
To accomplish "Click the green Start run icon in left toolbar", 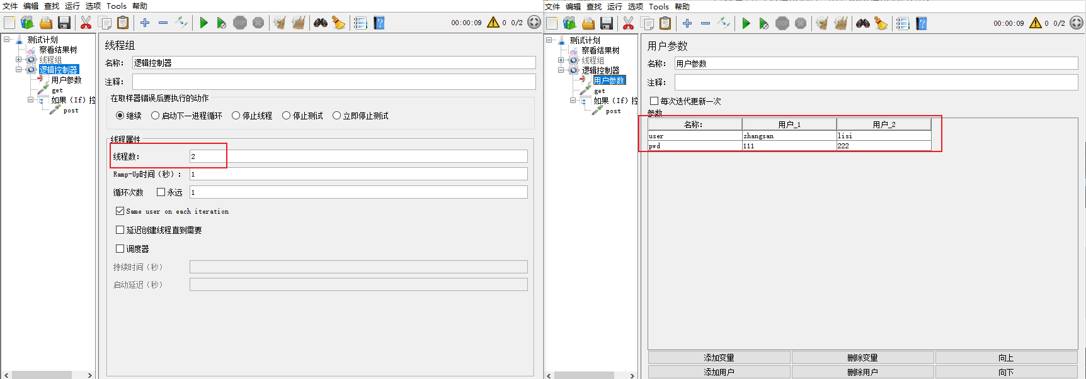I will click(203, 23).
